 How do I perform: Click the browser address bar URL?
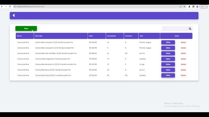point(30,6)
